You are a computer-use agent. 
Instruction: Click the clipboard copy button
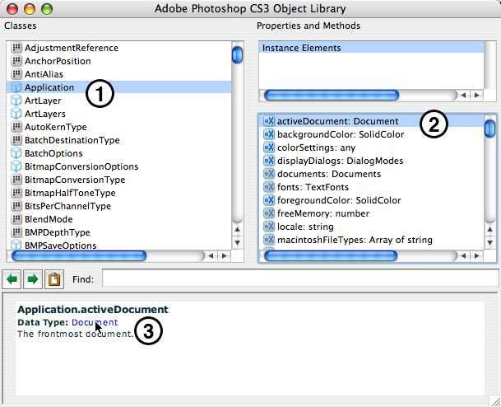[x=54, y=279]
